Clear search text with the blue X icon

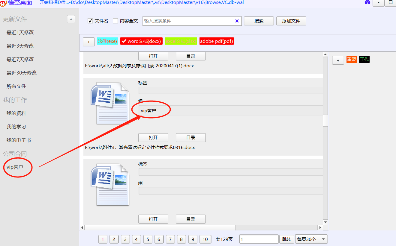pos(237,21)
